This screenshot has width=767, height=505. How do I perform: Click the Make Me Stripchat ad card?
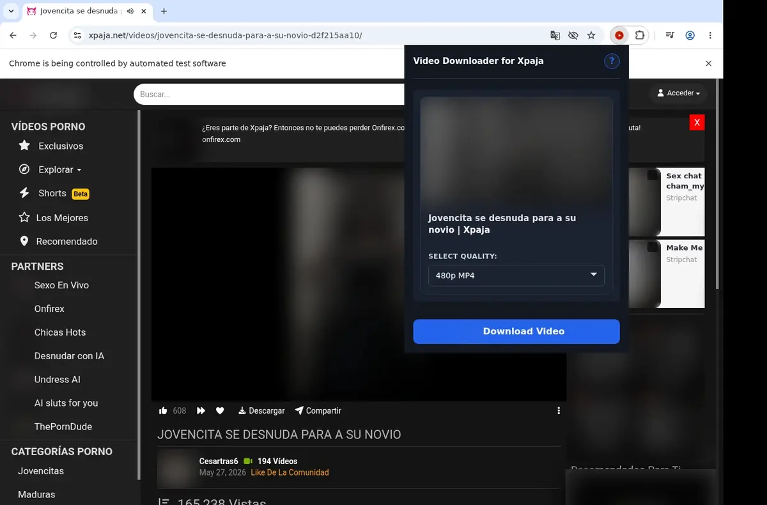point(667,274)
